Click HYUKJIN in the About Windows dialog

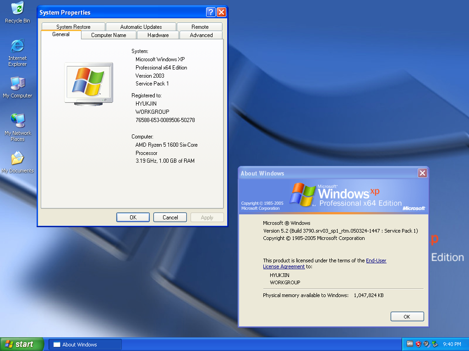(279, 275)
